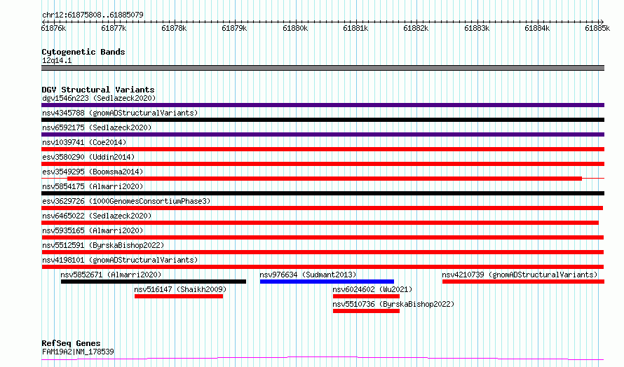Select the nsv5510736 (ByrskaBishop2022) label

(x=393, y=304)
